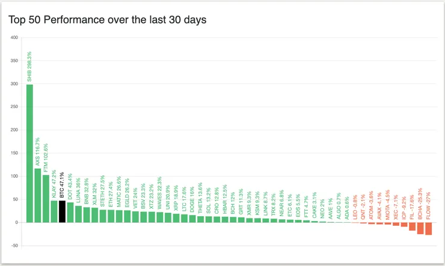Select the red BCHA bar
The height and width of the screenshot is (266, 445).
coord(420,228)
